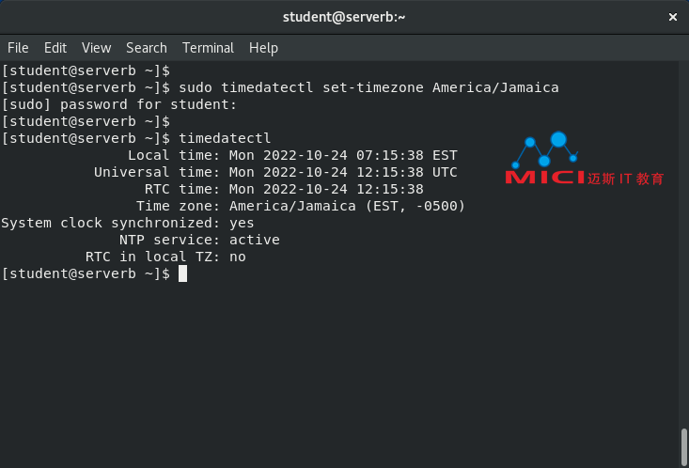Click the Local time output line
Screen dimensions: 689x468
(292, 155)
